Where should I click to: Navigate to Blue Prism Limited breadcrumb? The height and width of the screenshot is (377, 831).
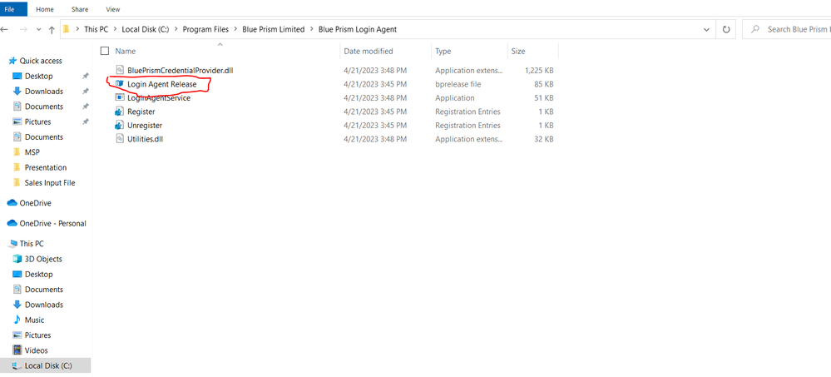coord(274,30)
